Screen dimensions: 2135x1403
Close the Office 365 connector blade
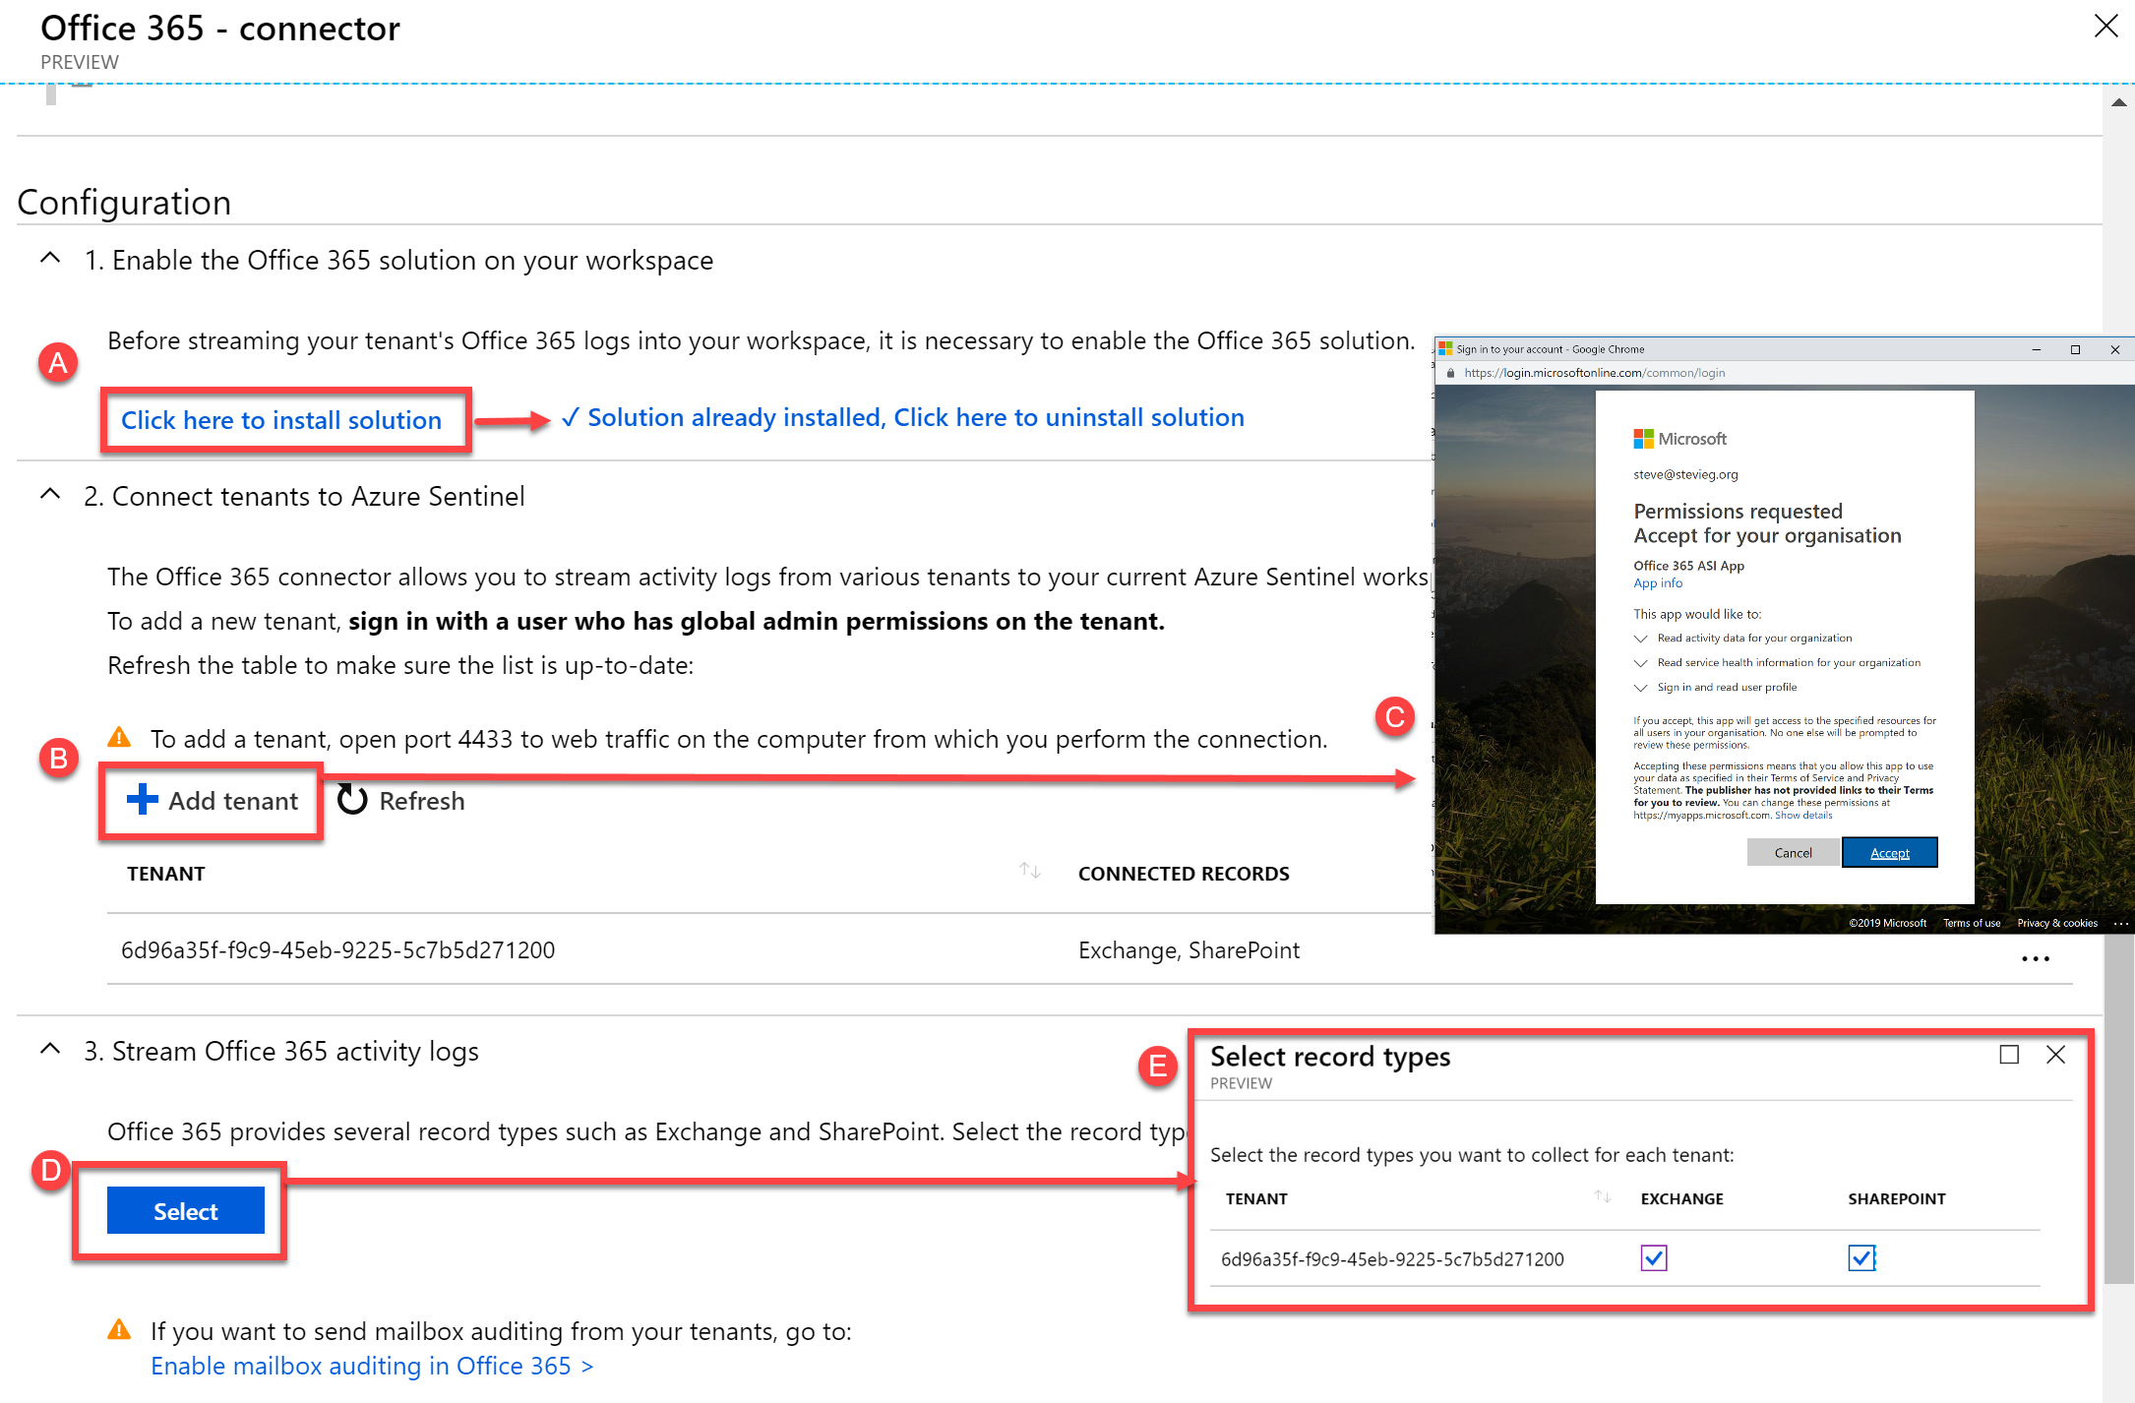pos(2105,26)
